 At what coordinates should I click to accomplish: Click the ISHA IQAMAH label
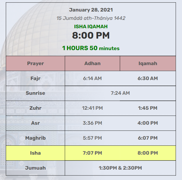91,26
